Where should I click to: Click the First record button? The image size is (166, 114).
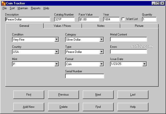(x=29, y=95)
